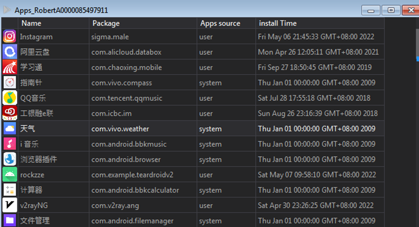Click the system source cell for 指南针
The height and width of the screenshot is (227, 419).
226,83
